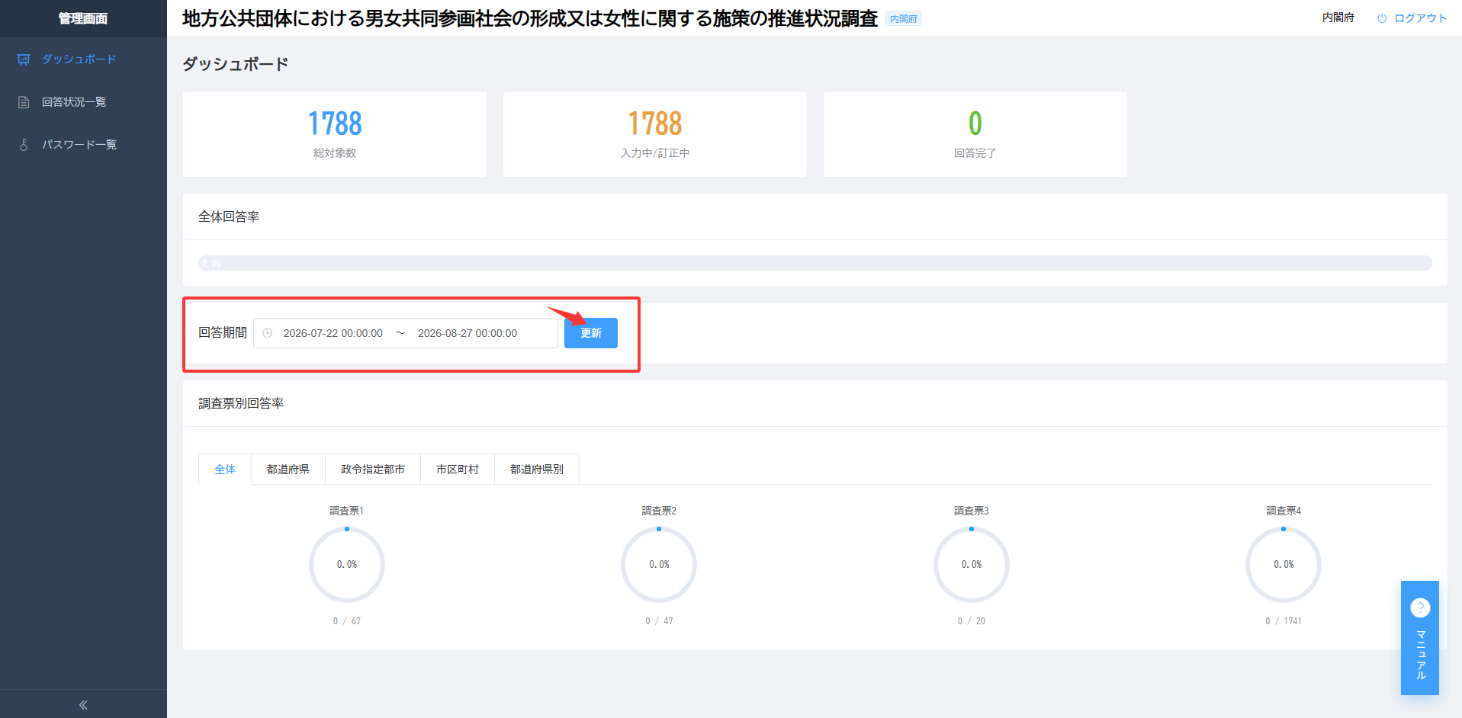Click the ログアウト link

coord(1420,18)
